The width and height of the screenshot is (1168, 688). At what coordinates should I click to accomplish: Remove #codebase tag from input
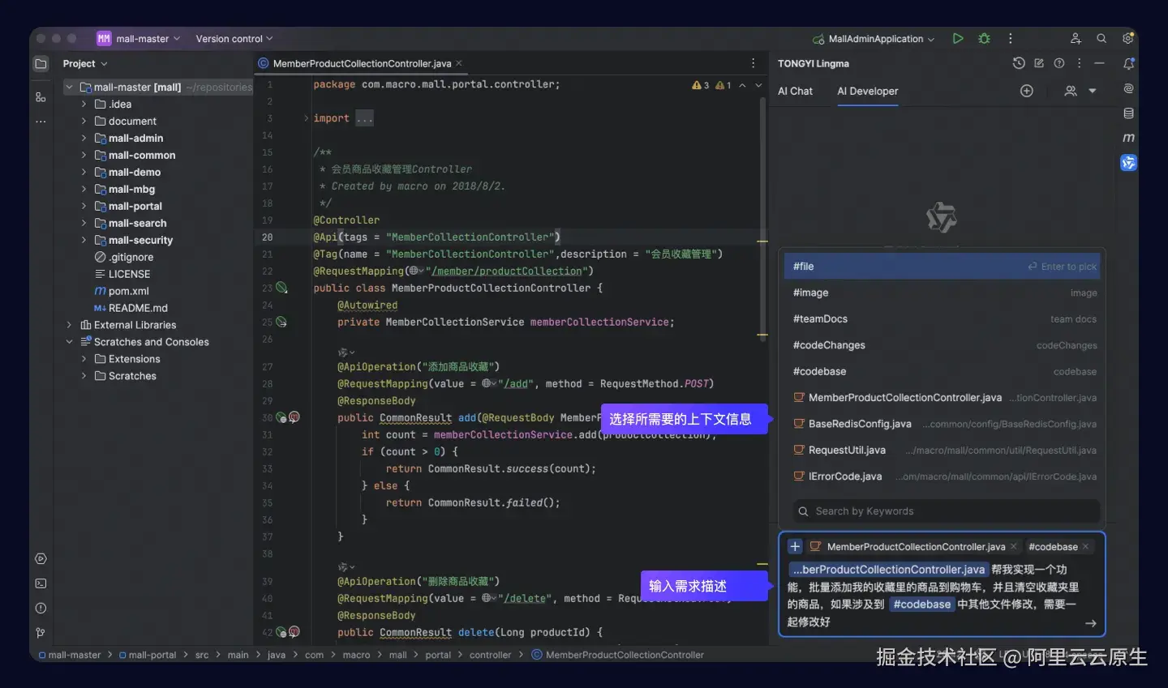coord(1085,547)
